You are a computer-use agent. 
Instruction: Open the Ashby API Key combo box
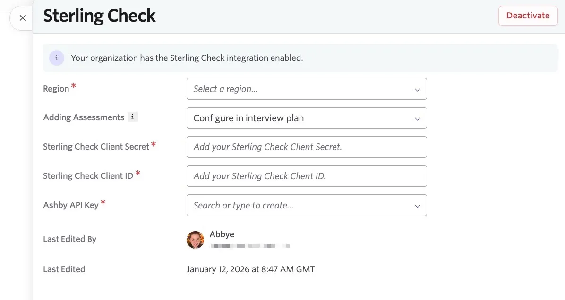point(307,205)
